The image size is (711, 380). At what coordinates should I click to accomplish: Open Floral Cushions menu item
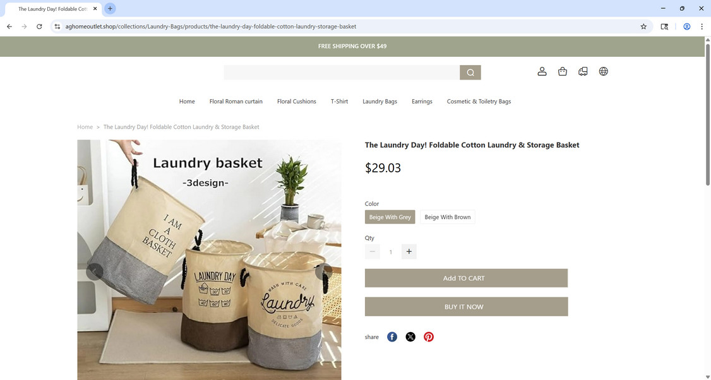tap(297, 102)
